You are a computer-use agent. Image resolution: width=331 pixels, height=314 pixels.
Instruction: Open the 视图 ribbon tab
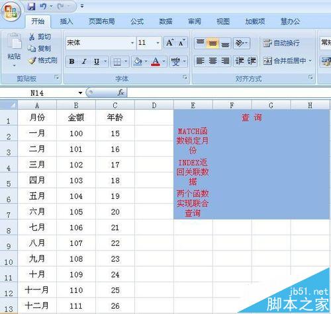(x=223, y=21)
